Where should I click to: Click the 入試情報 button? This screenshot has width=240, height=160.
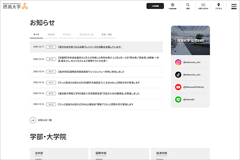155,6
